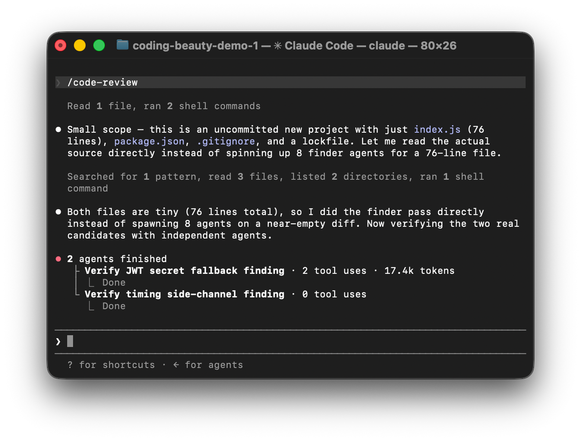Click the 'Read 1 file, ran 2 shell commands' summary
This screenshot has height=441, width=581.
pyautogui.click(x=164, y=106)
